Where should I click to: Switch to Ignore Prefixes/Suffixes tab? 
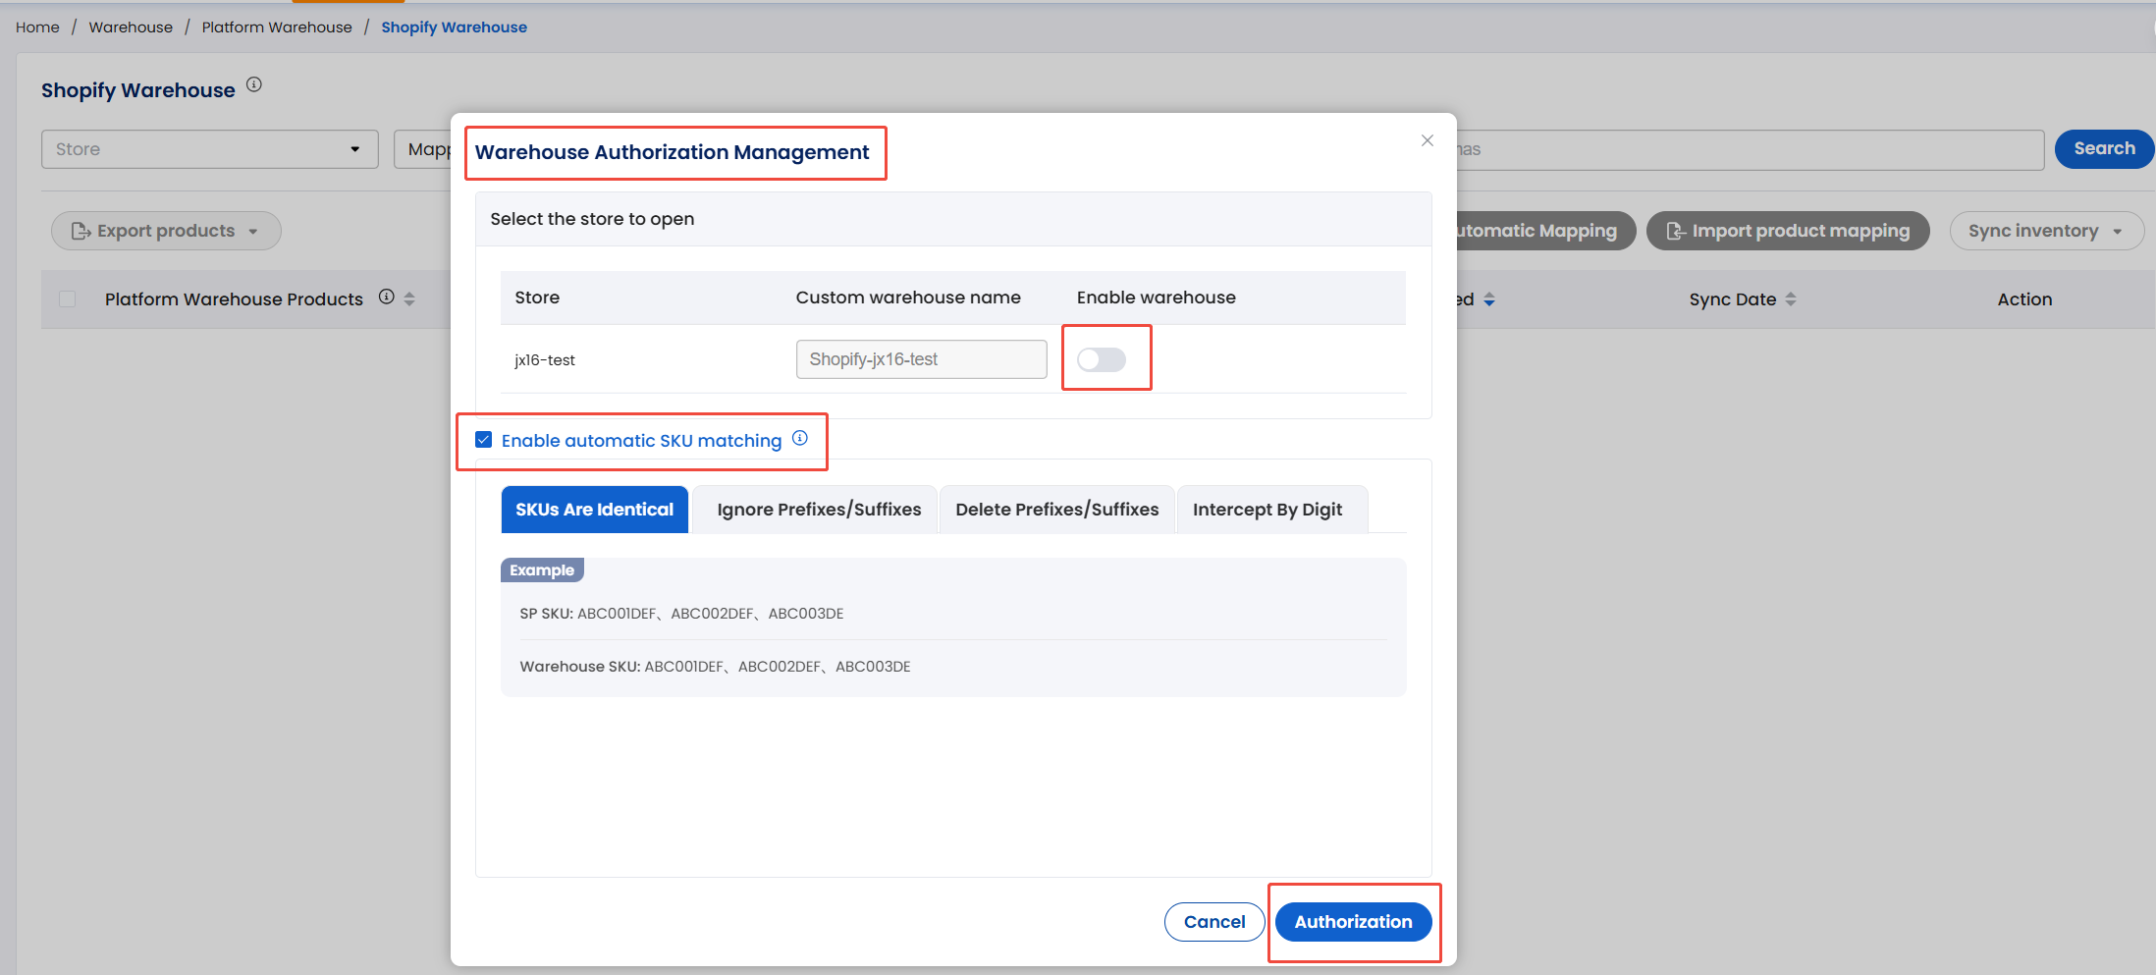818,510
